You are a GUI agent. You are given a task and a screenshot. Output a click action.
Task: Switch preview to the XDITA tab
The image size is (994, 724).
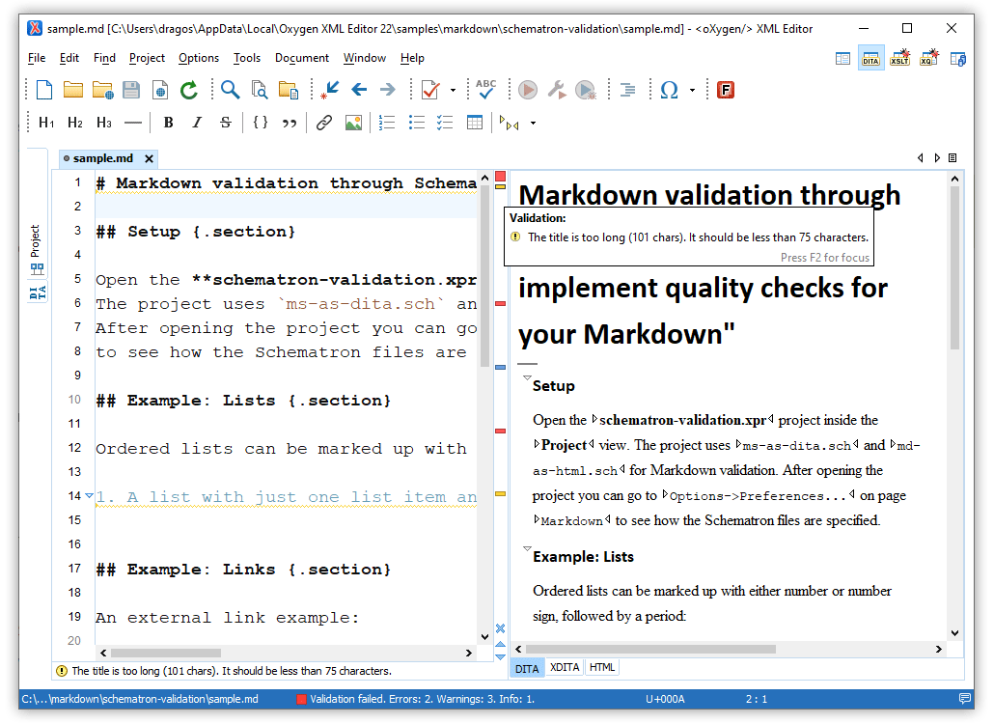coord(565,668)
